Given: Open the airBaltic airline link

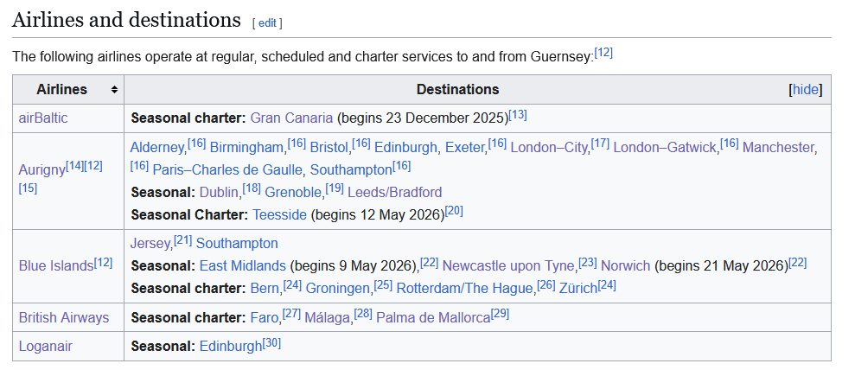Looking at the screenshot, I should click(43, 118).
